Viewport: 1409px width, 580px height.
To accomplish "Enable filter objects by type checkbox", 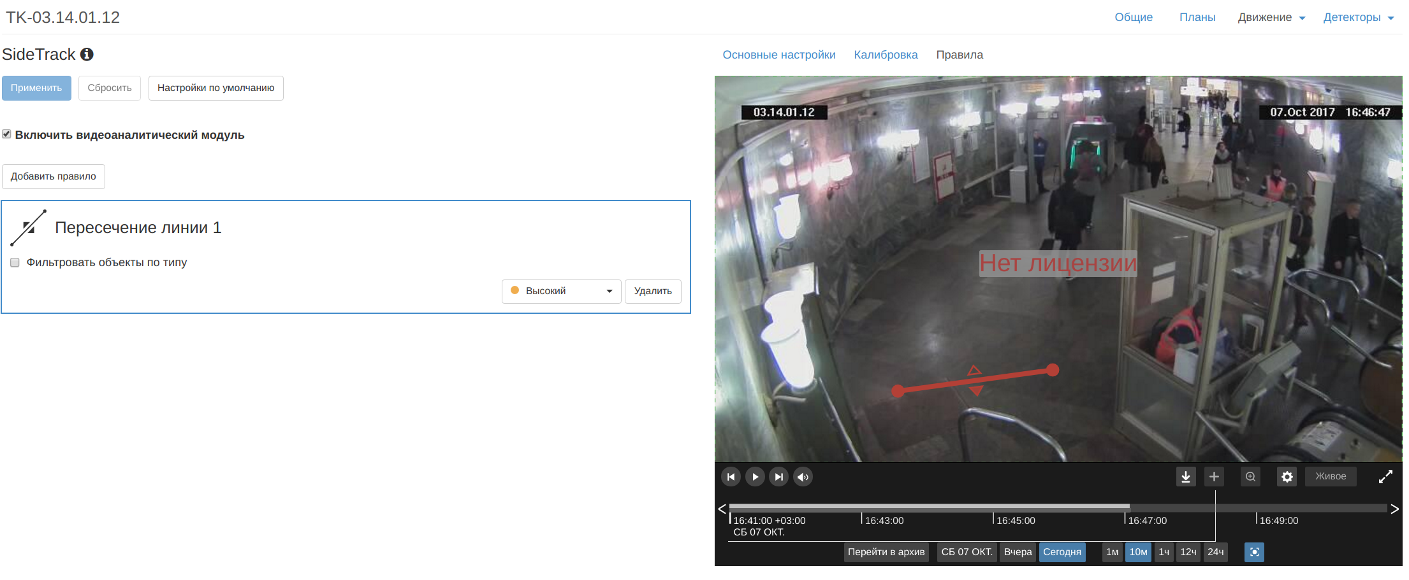I will point(15,262).
